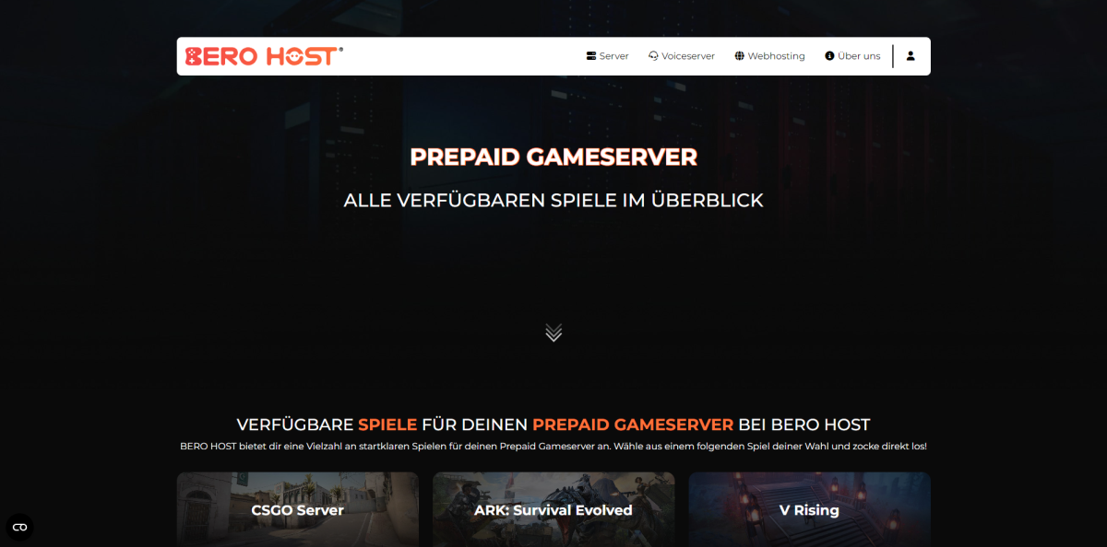Click the headset icon beside Voiceserver
The width and height of the screenshot is (1107, 547).
coord(653,56)
